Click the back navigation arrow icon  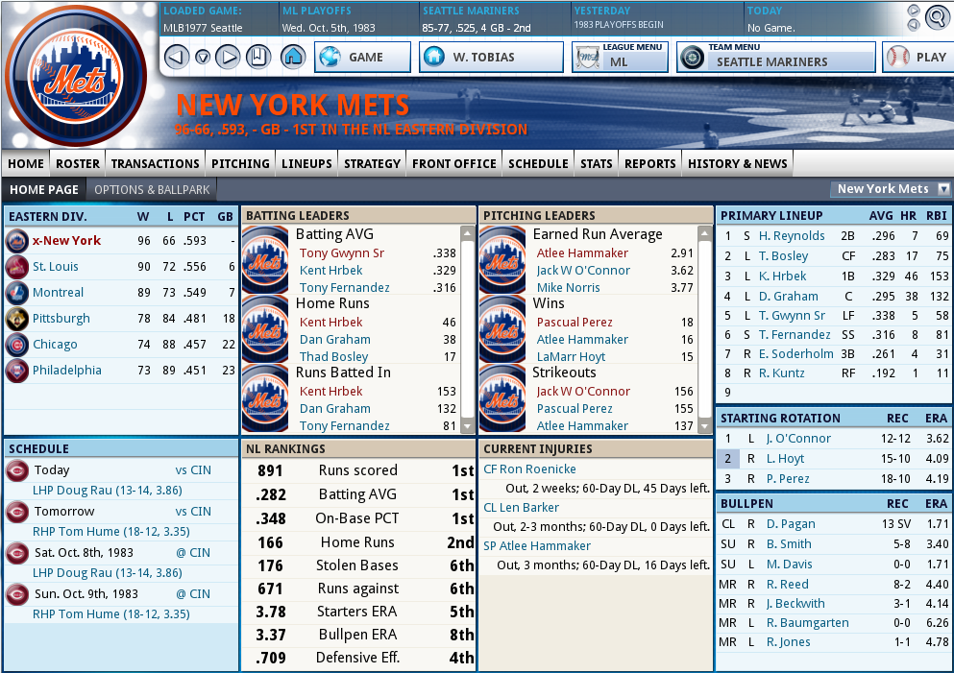click(x=176, y=57)
